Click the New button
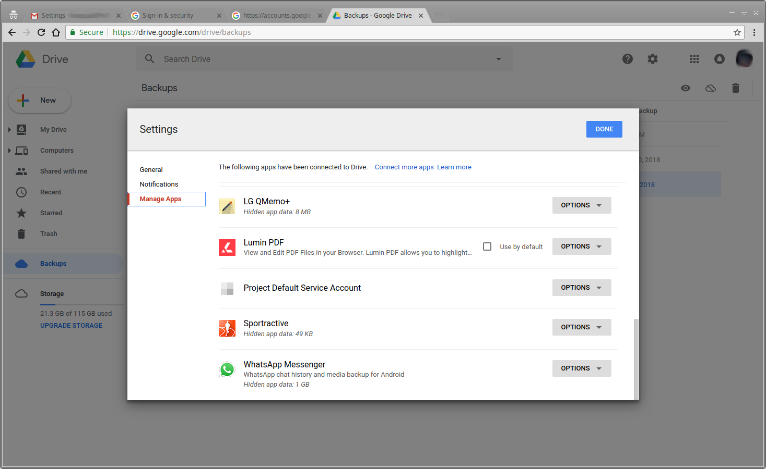 click(x=40, y=101)
